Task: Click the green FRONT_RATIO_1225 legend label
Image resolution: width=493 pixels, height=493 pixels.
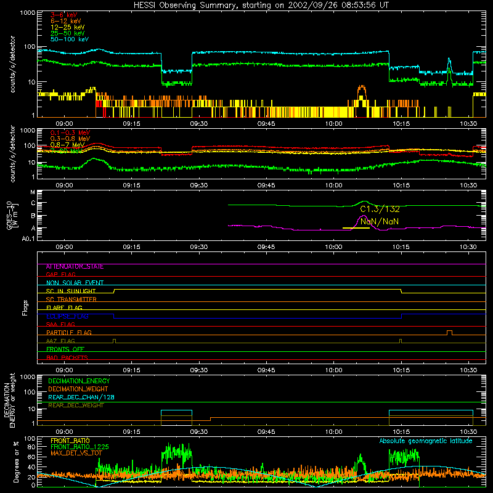Action: click(80, 447)
